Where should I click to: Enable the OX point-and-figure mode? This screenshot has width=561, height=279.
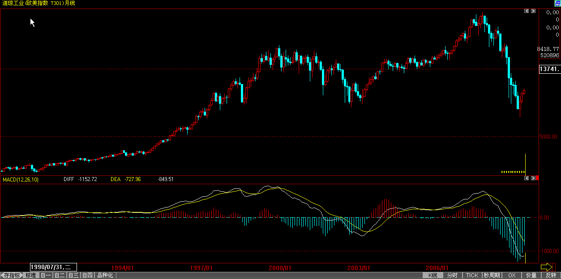click(512, 275)
